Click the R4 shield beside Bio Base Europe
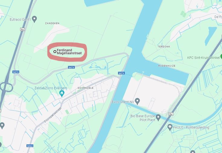Screen dimensions: 222x153 [171, 114]
